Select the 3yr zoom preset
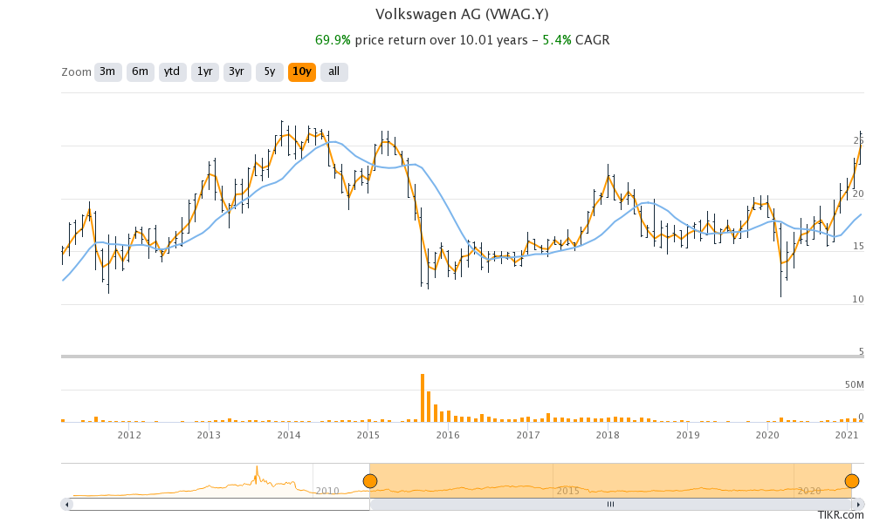The width and height of the screenshot is (873, 523). pos(237,71)
